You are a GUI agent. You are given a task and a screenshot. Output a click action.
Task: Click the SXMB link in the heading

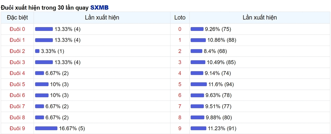point(99,7)
